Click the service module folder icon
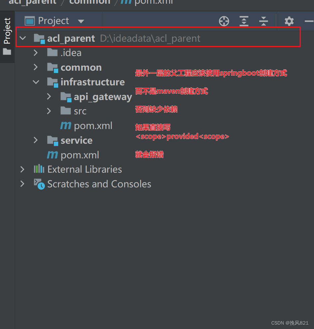314x329 pixels. (x=53, y=141)
